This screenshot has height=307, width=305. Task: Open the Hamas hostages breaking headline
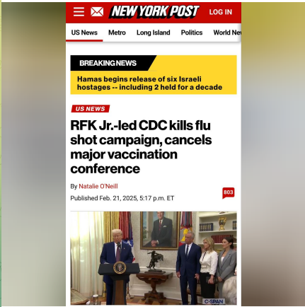tap(149, 83)
